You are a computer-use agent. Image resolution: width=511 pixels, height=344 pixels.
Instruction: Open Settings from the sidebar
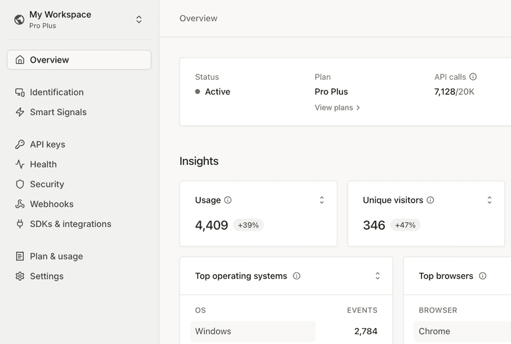click(x=47, y=276)
